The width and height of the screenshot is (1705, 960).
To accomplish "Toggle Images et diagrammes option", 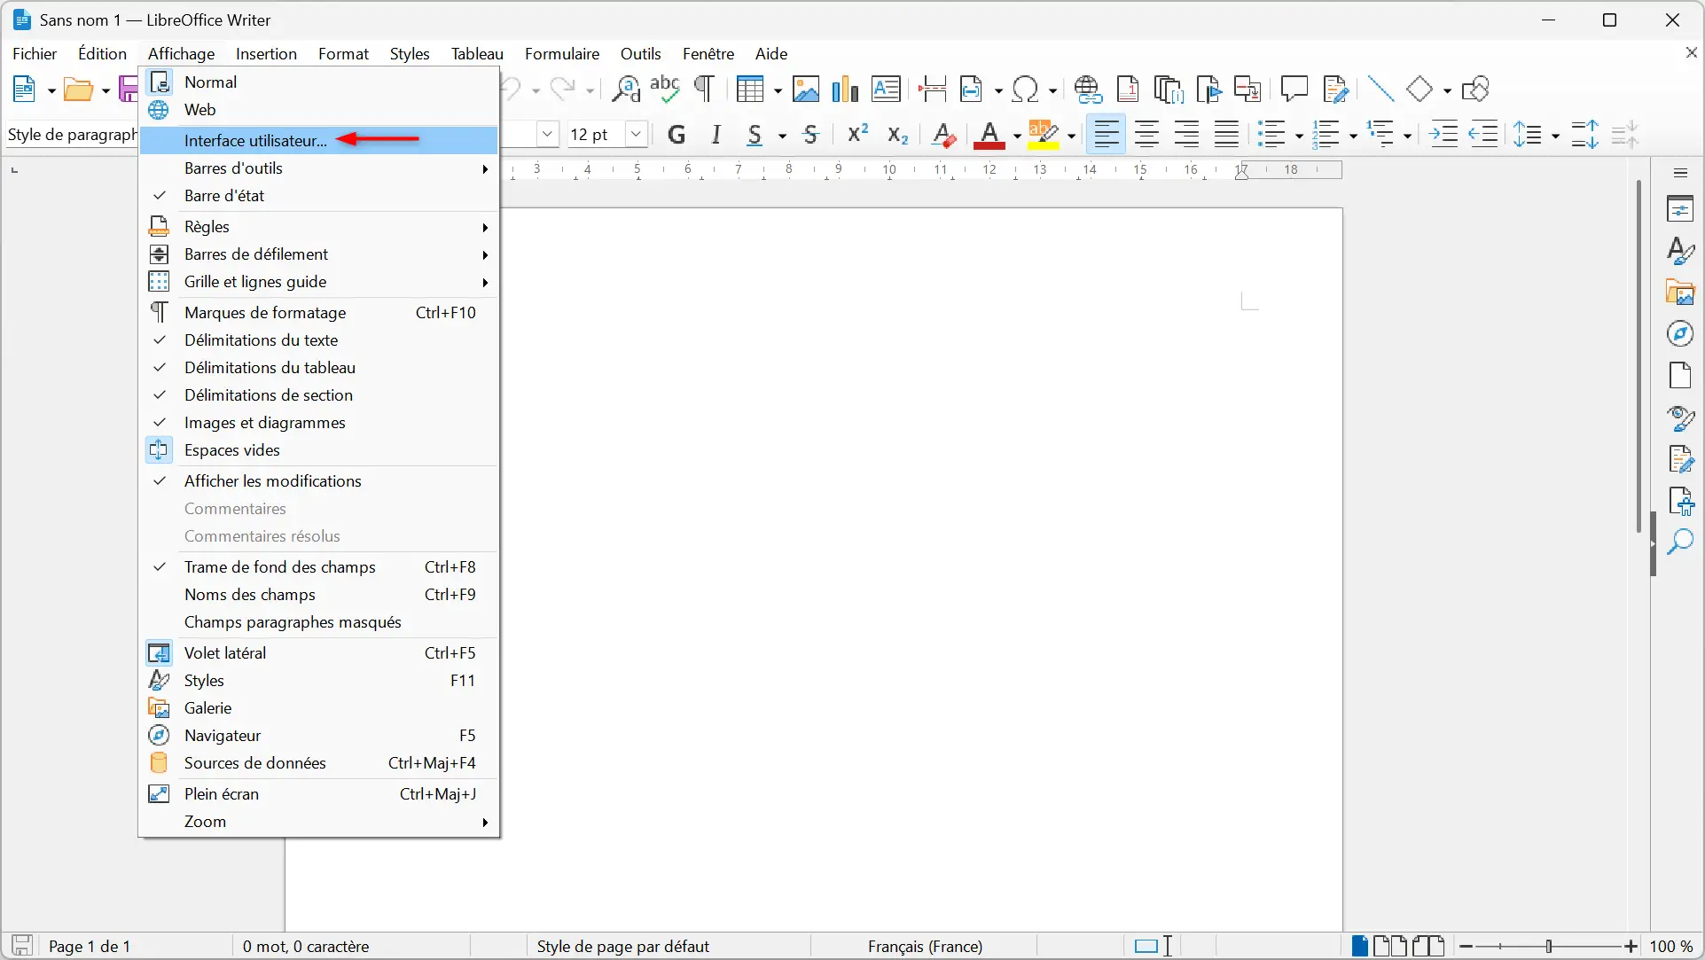I will click(x=319, y=423).
